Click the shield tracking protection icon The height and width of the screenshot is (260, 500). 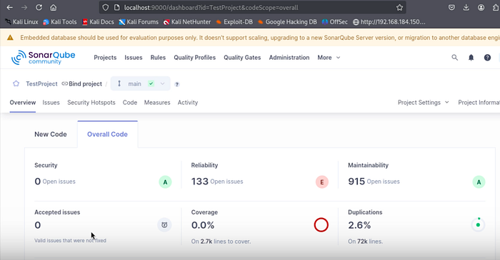coord(105,8)
